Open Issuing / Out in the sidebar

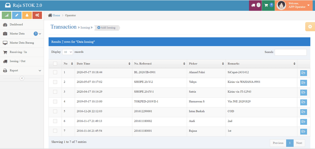pos(22,61)
